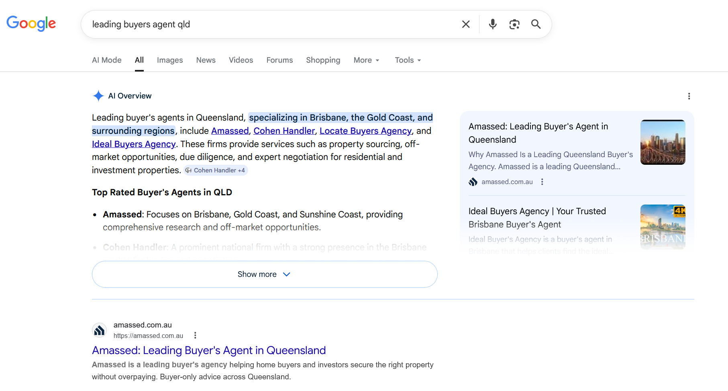The height and width of the screenshot is (391, 728).
Task: Click the AI Overview sparkle icon
Action: (98, 96)
